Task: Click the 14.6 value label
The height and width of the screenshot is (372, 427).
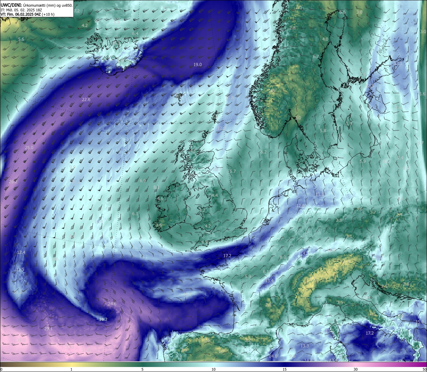Action: click(273, 356)
